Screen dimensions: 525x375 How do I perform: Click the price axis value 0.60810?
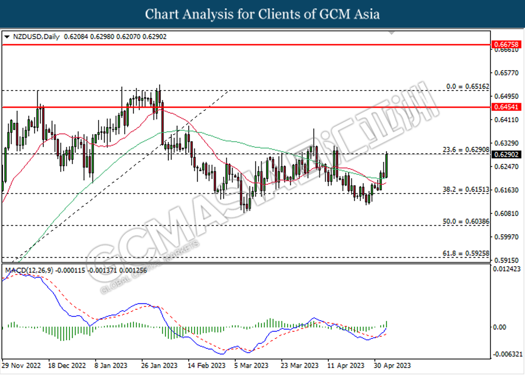pyautogui.click(x=506, y=214)
